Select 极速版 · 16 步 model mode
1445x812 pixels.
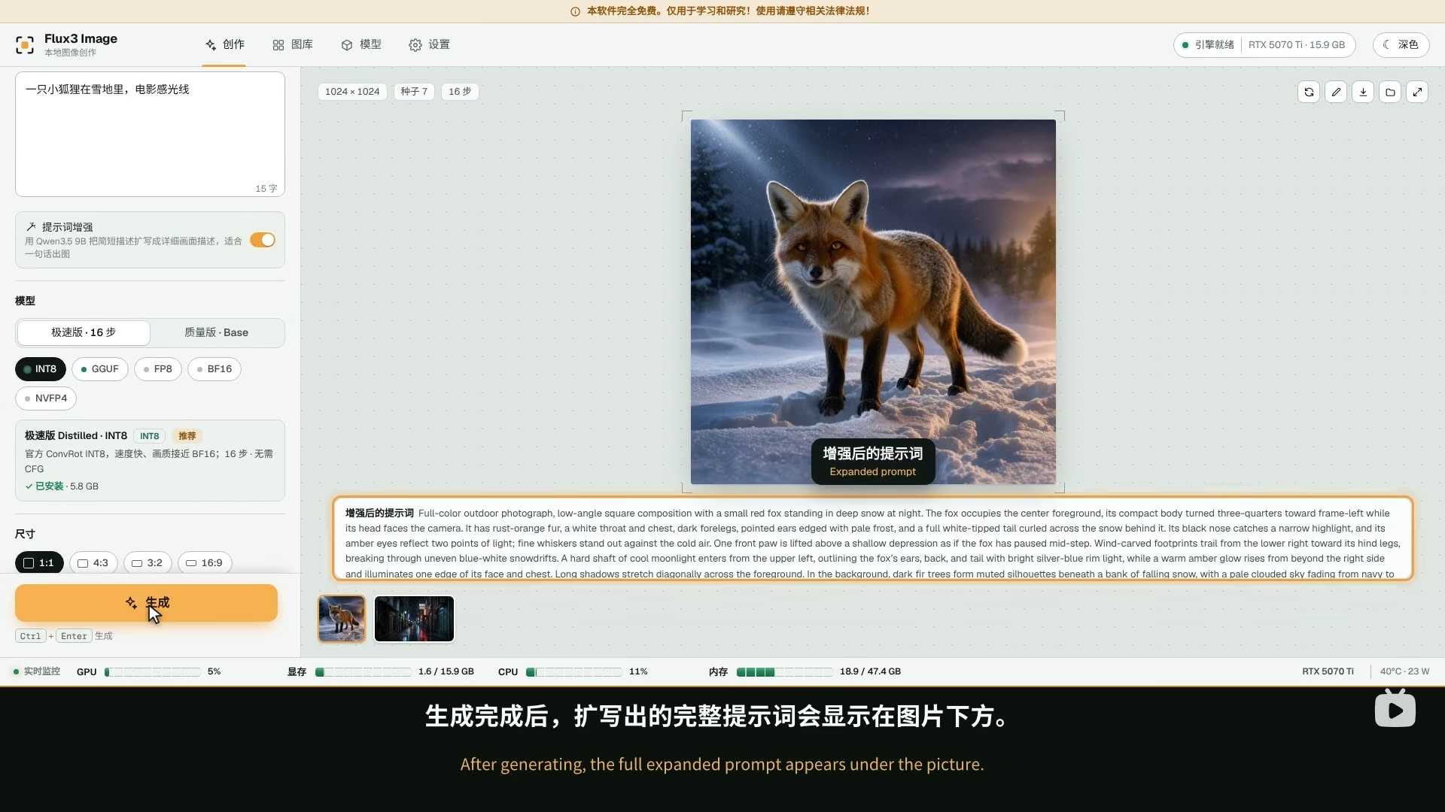pyautogui.click(x=84, y=332)
